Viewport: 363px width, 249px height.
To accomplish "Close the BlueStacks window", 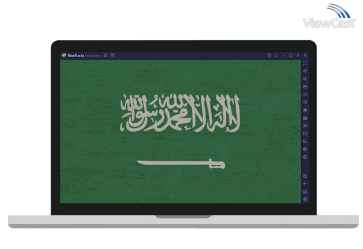I will coord(298,55).
